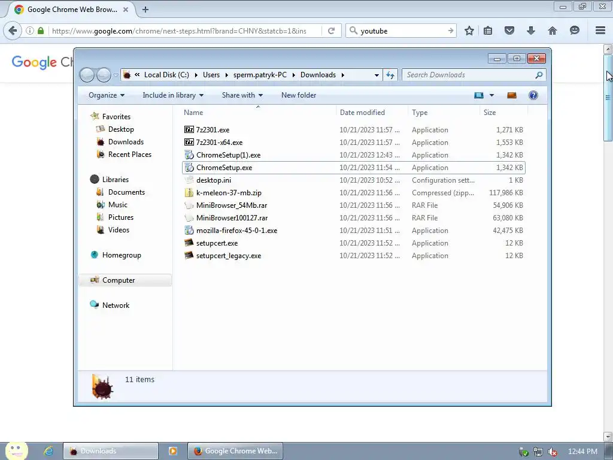Viewport: 613px width, 460px height.
Task: Click the New folder button
Action: tap(299, 95)
